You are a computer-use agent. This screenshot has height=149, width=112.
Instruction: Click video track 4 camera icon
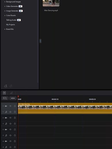6,141
